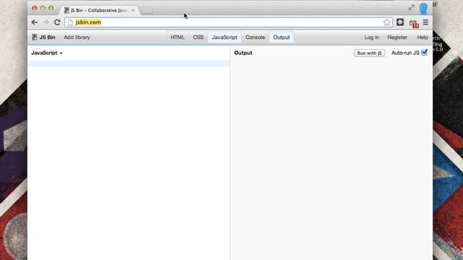Screen dimensions: 463x260
Task: Show the Console panel
Action: tap(255, 38)
